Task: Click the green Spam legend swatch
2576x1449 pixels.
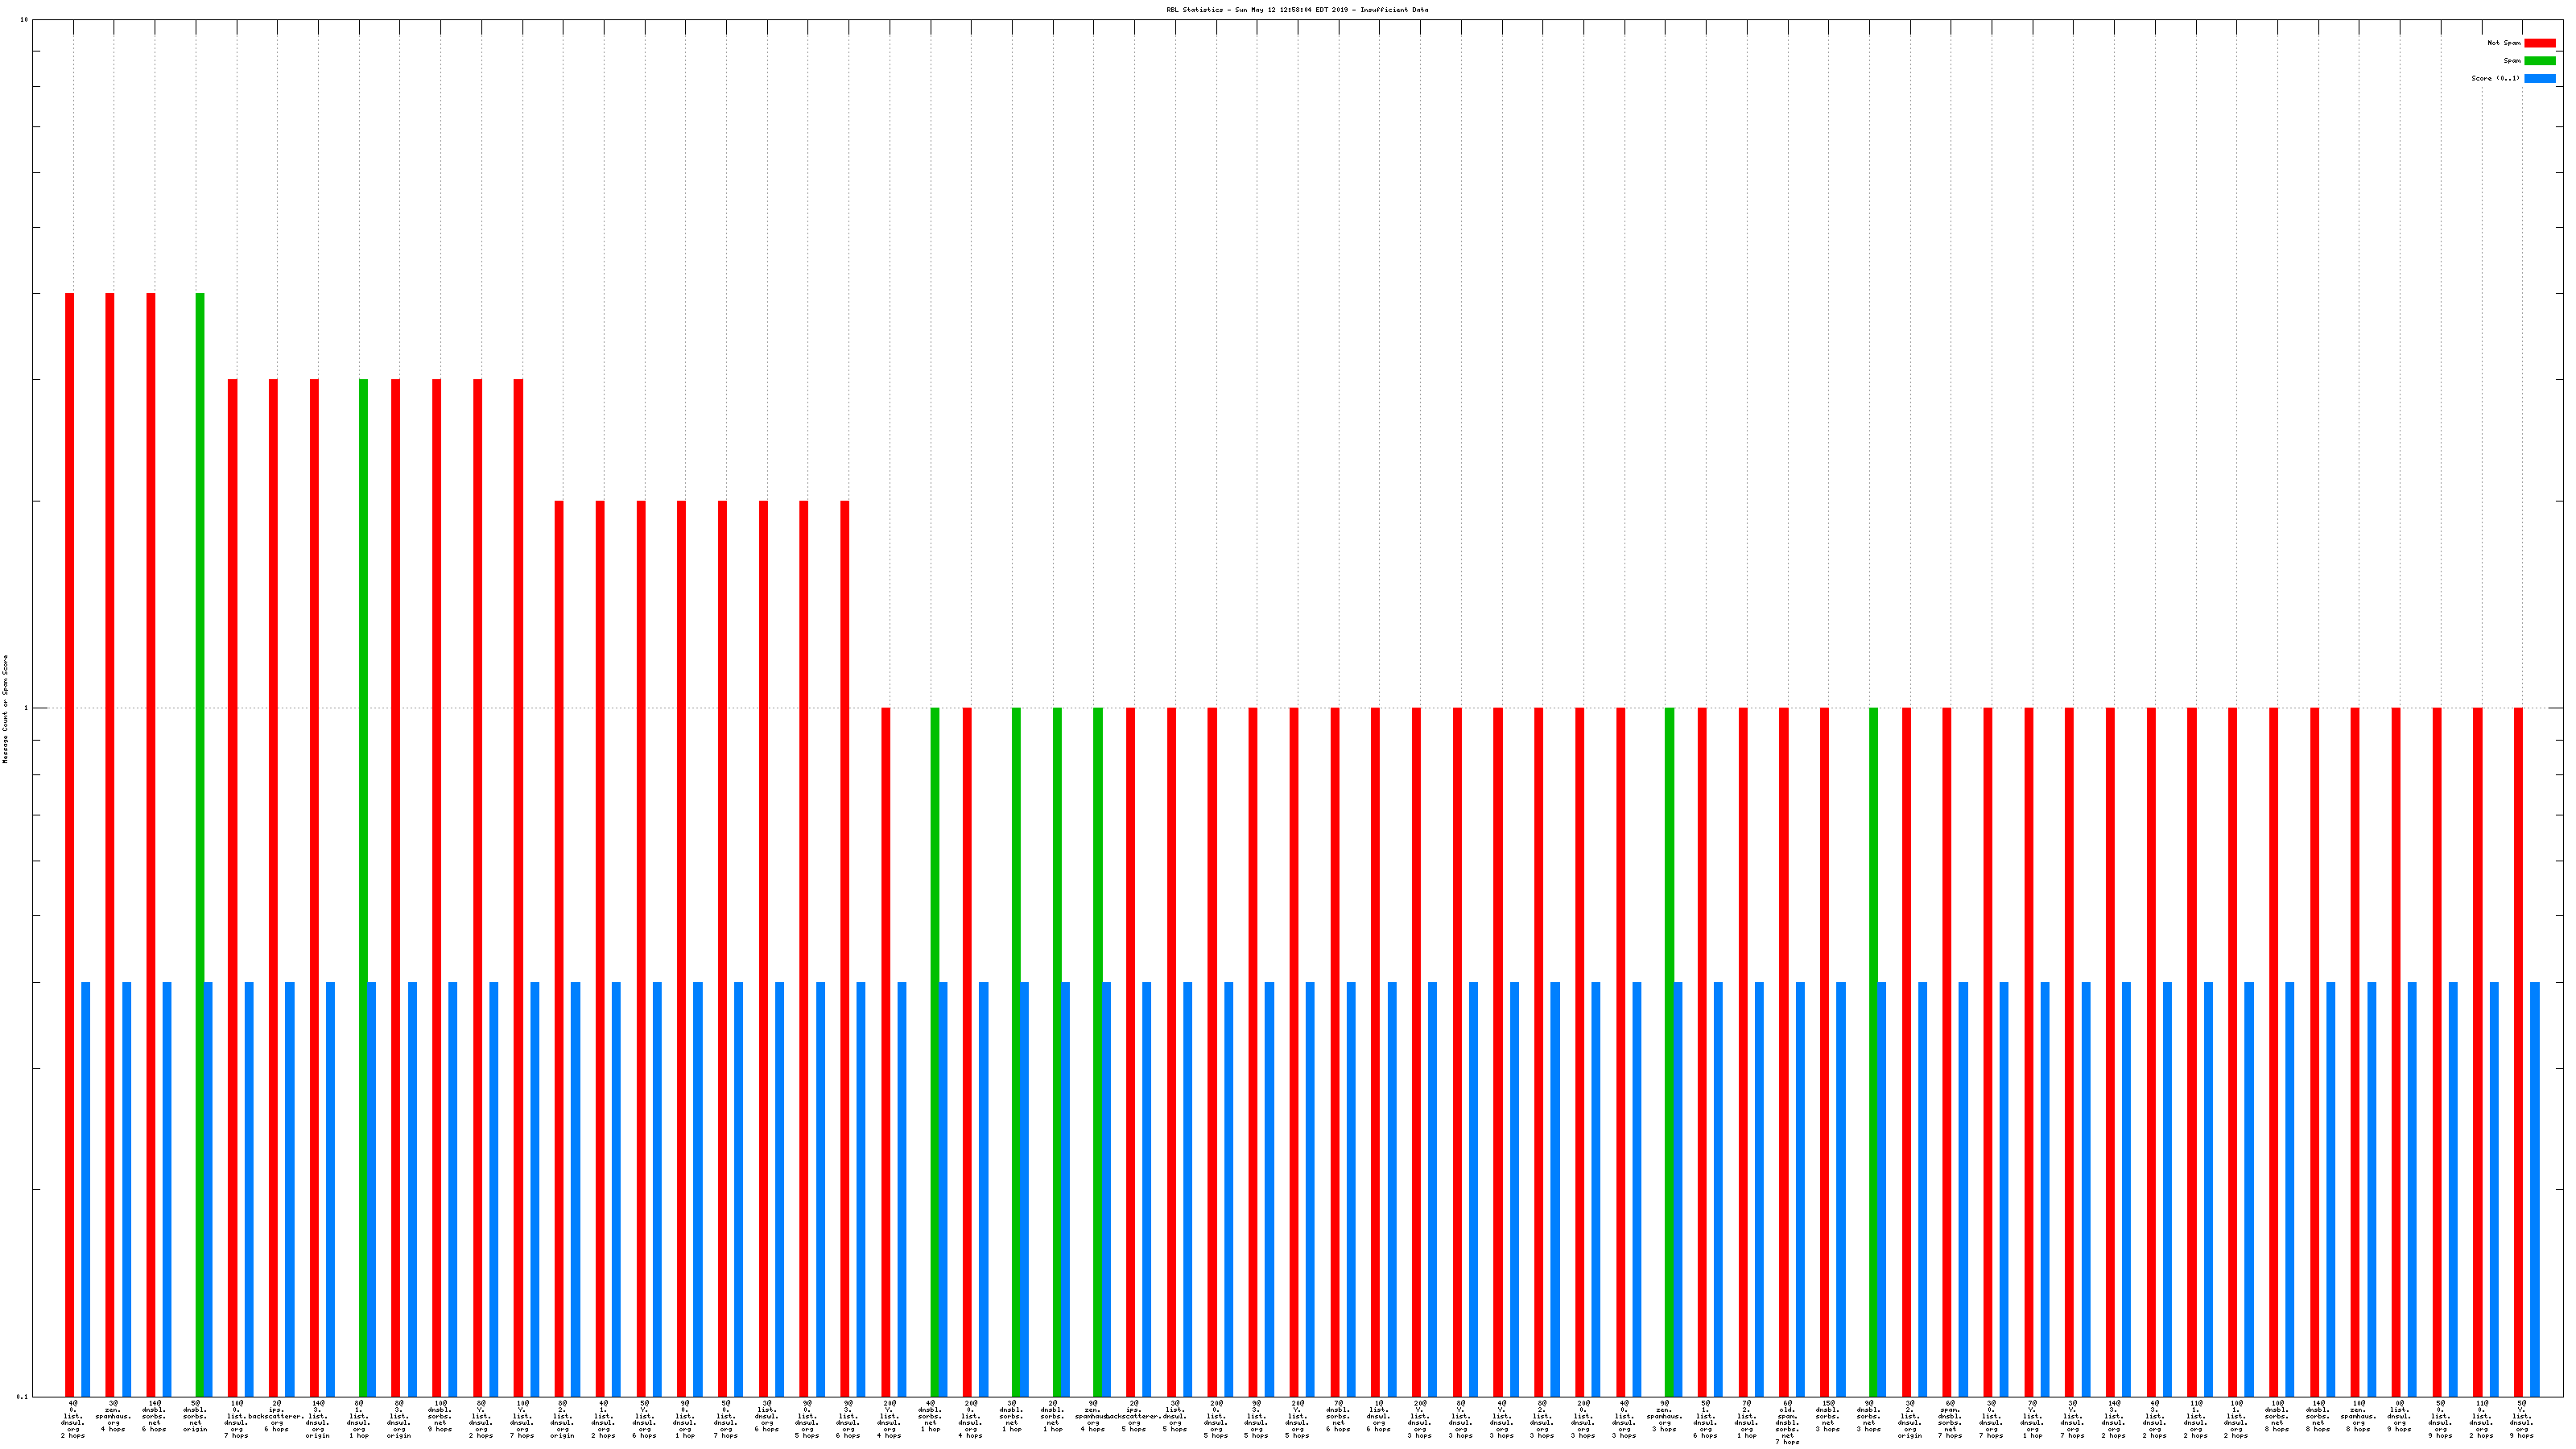Action: tap(2539, 61)
